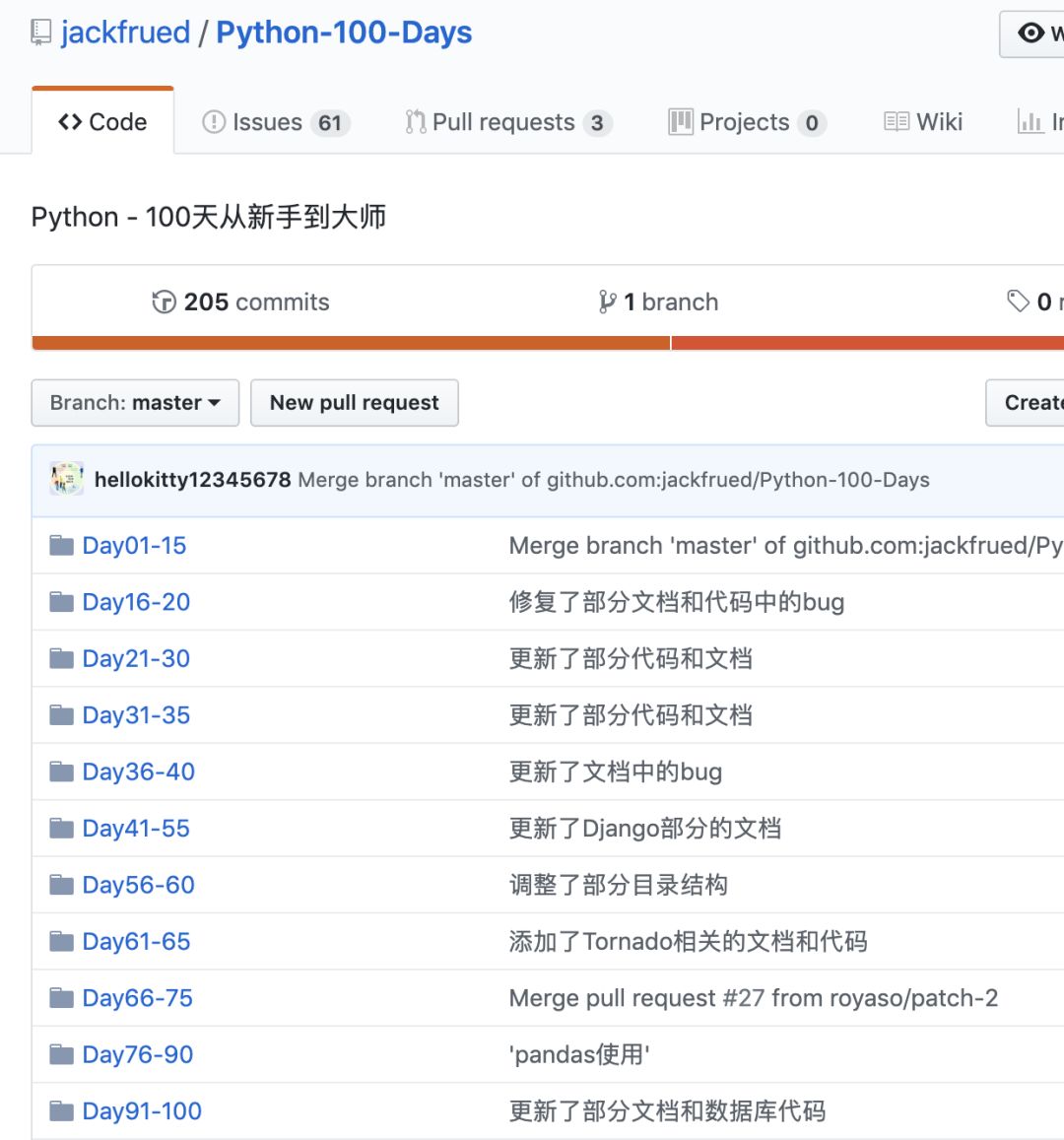View the 205 commits link
1064x1140 pixels.
coord(240,302)
